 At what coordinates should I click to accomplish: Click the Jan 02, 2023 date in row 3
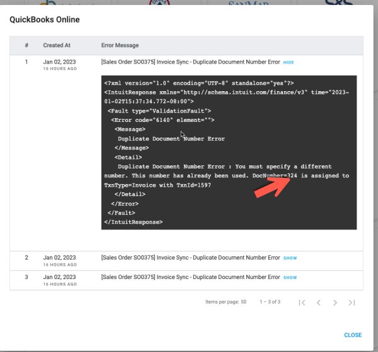click(x=59, y=277)
